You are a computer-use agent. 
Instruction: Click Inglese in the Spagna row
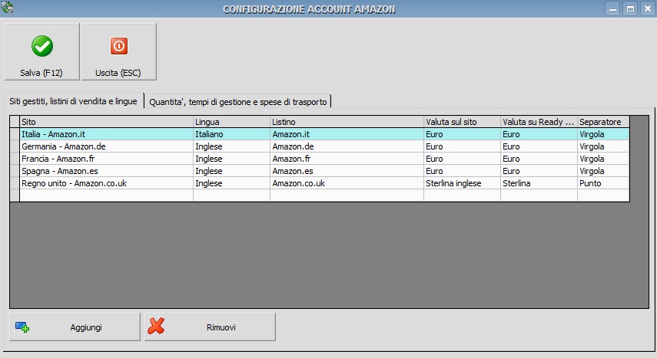pyautogui.click(x=231, y=171)
